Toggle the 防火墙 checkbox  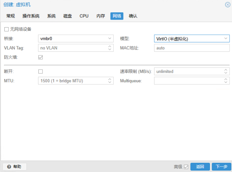tap(41, 57)
